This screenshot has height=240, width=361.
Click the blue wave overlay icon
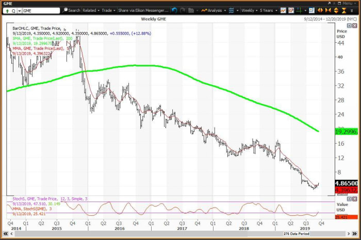232,10
